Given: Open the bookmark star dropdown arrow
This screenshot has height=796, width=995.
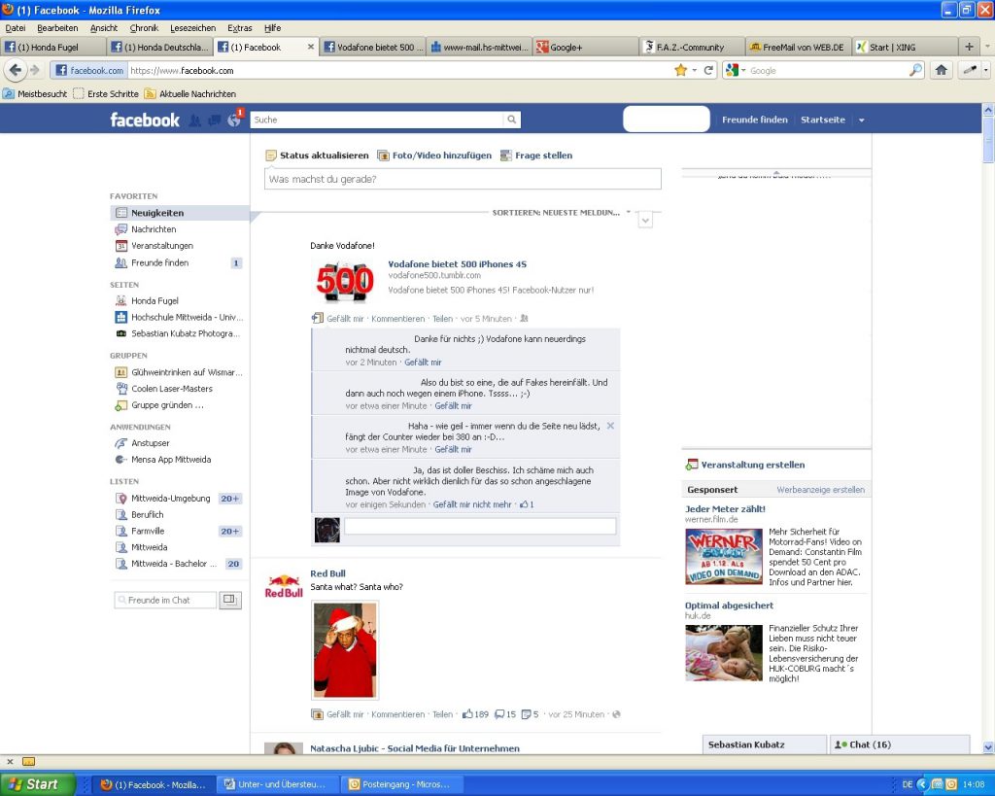Looking at the screenshot, I should click(x=695, y=70).
